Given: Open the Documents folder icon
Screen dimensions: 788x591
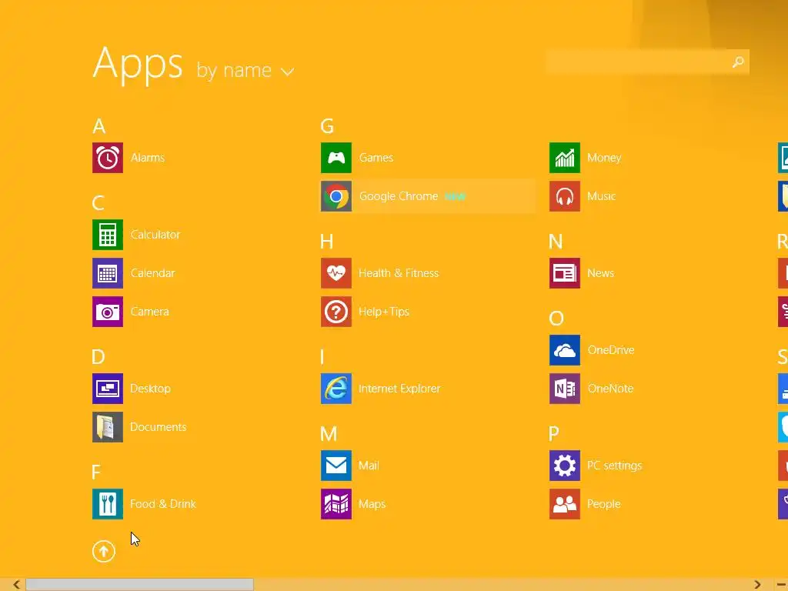Looking at the screenshot, I should click(108, 427).
